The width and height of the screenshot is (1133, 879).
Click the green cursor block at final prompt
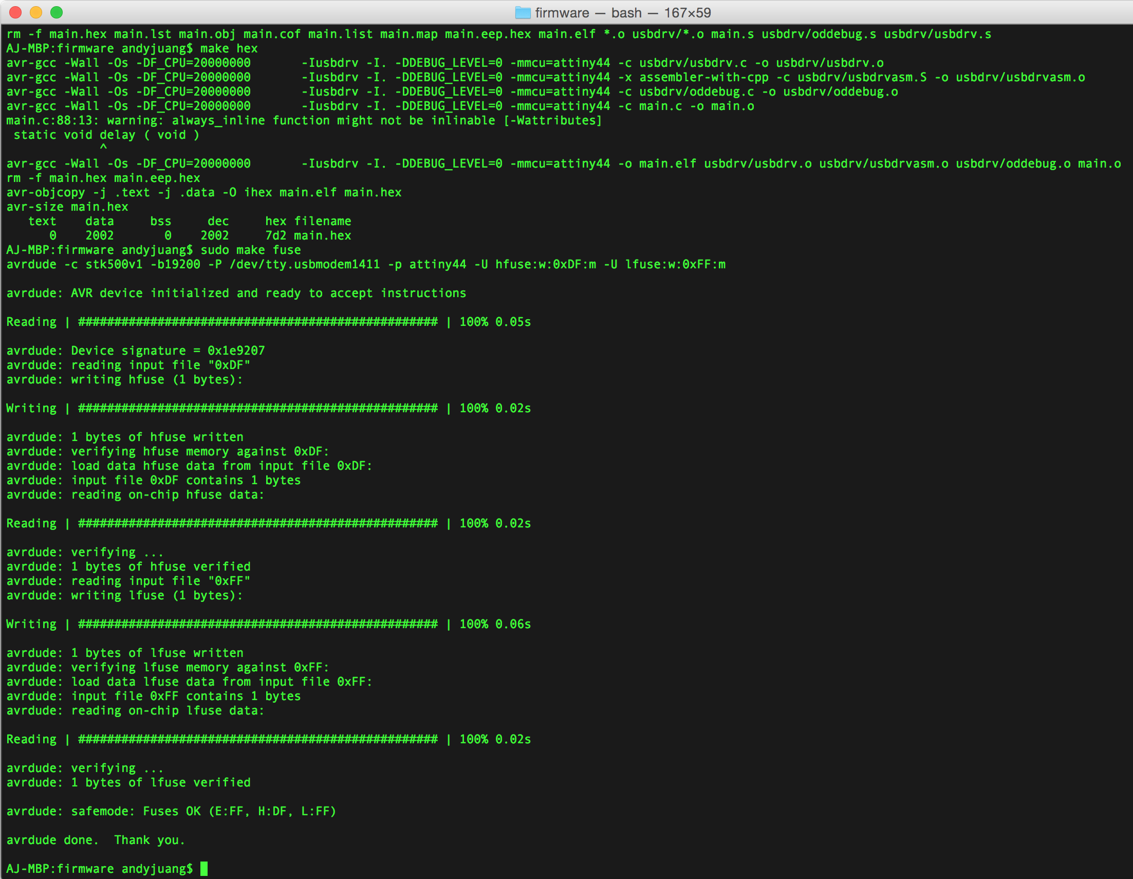coord(204,869)
